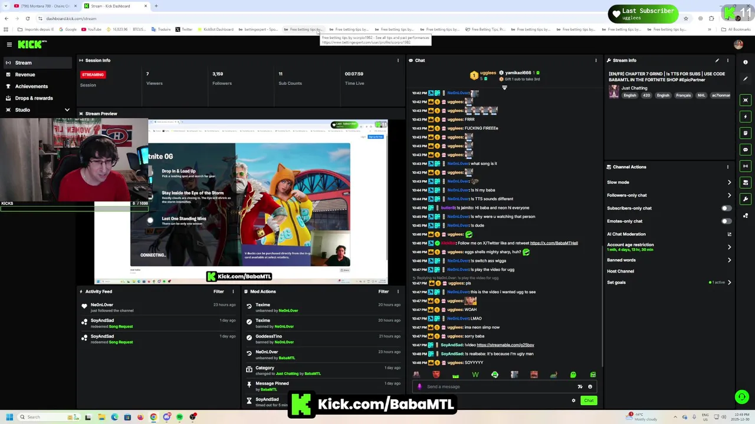Viewport: 755px width, 424px height.
Task: Click the broadcast signal icon in right toolbar
Action: point(746,166)
